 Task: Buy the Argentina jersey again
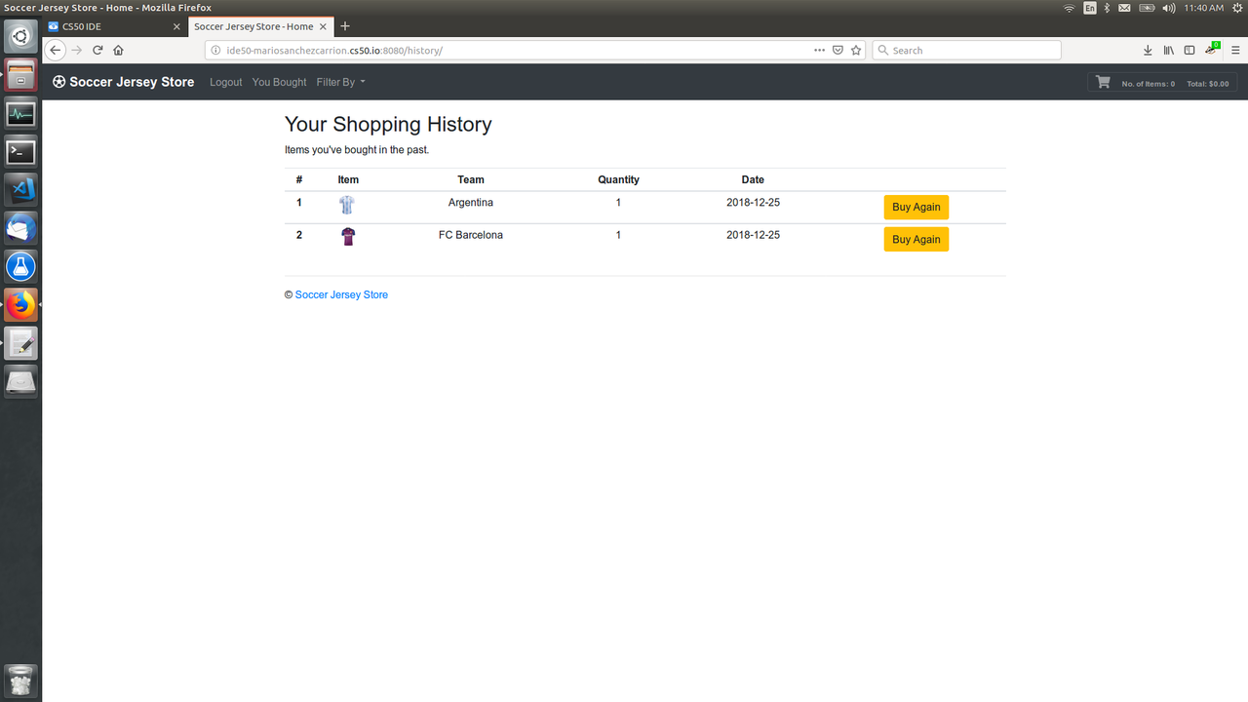pos(916,208)
